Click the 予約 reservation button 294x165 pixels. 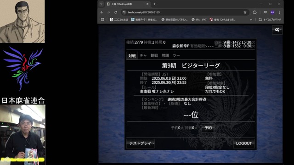point(208,128)
